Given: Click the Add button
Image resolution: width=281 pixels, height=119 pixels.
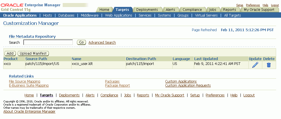Looking at the screenshot, I should pyautogui.click(x=10, y=53).
